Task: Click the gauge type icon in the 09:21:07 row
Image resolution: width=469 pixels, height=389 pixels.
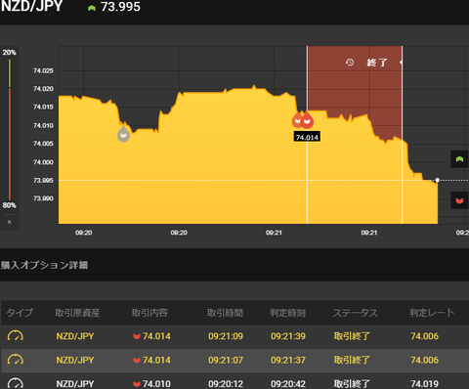Action: [x=16, y=360]
